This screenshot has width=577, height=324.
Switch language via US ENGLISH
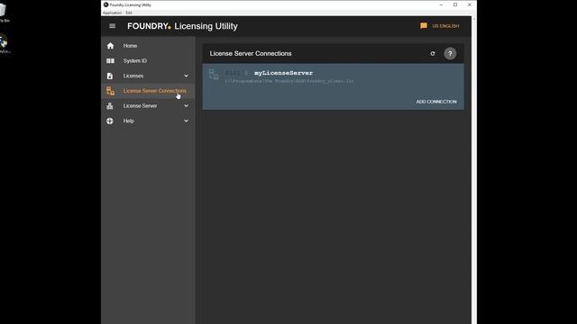point(445,26)
